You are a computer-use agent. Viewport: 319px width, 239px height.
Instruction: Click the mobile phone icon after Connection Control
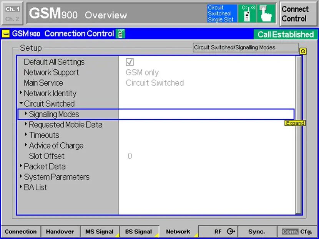pos(120,33)
